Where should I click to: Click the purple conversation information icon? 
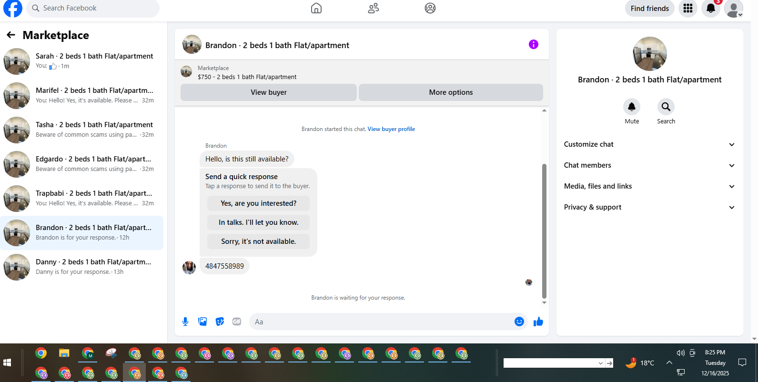coord(534,44)
